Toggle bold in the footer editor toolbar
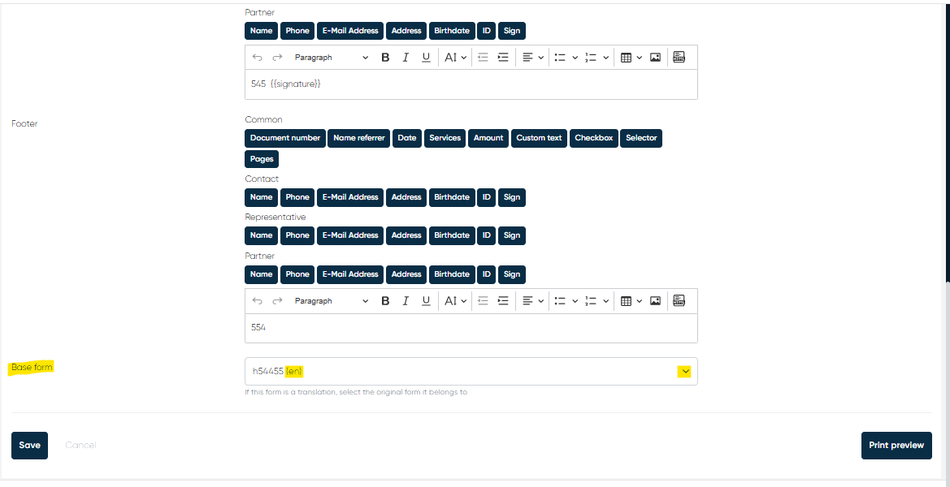The image size is (950, 487). click(x=385, y=301)
